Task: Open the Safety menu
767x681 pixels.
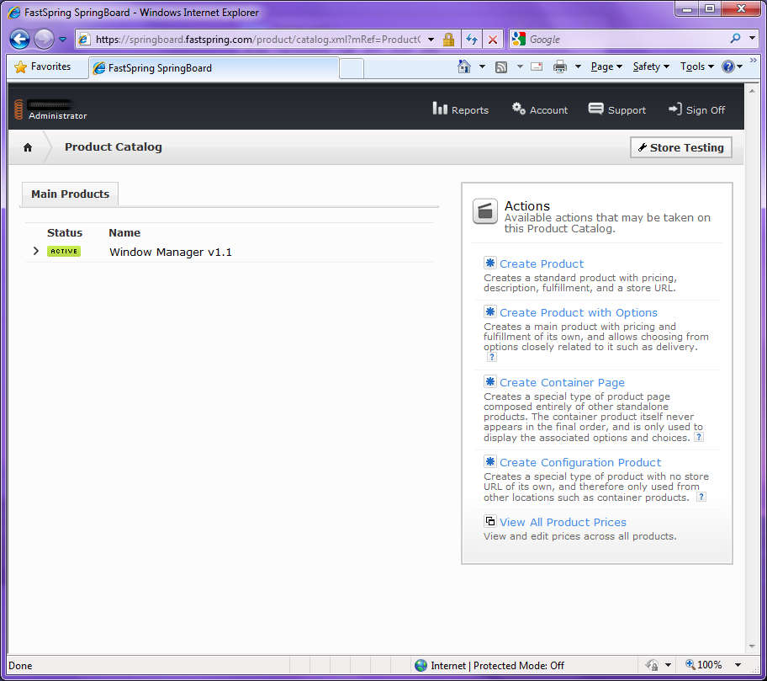Action: (x=651, y=67)
